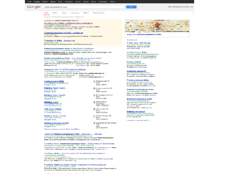The image size is (232, 174).
Task: Open Karte für elektroinstallateur köln link
Action: click(x=144, y=34)
